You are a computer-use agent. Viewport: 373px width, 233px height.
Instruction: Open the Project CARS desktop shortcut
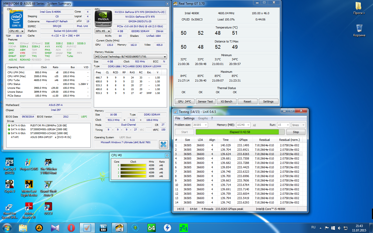coord(29,163)
